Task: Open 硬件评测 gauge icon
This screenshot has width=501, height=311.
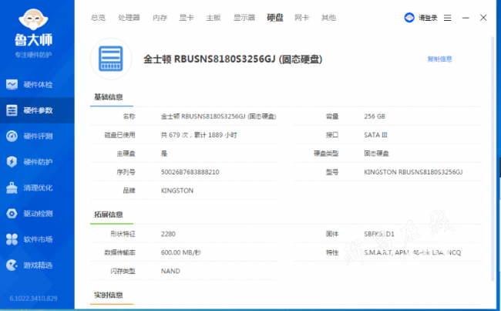Action: [12, 136]
